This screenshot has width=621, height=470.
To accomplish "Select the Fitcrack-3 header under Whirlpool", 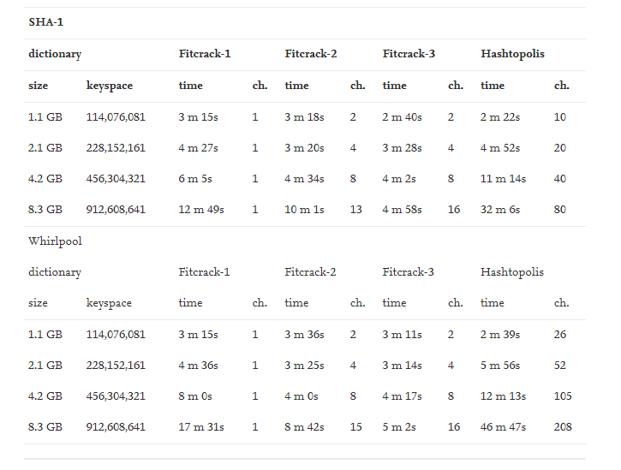I will pyautogui.click(x=408, y=271).
